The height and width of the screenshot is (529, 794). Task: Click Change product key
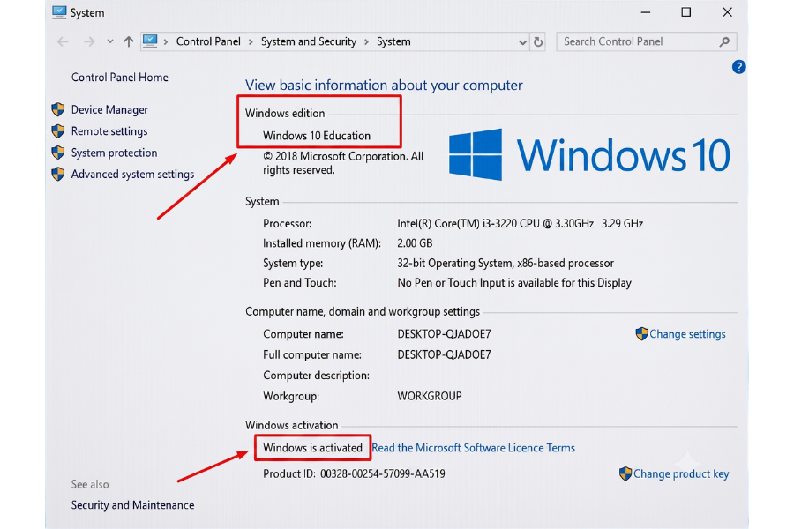click(681, 473)
